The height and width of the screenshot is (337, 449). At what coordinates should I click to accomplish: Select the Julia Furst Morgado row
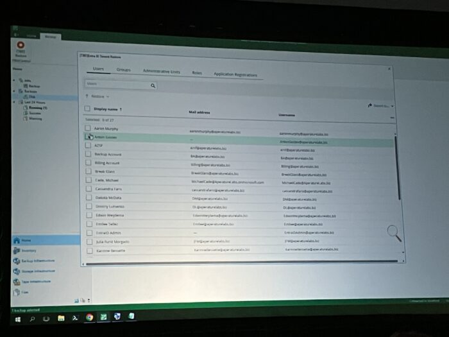[x=242, y=241]
